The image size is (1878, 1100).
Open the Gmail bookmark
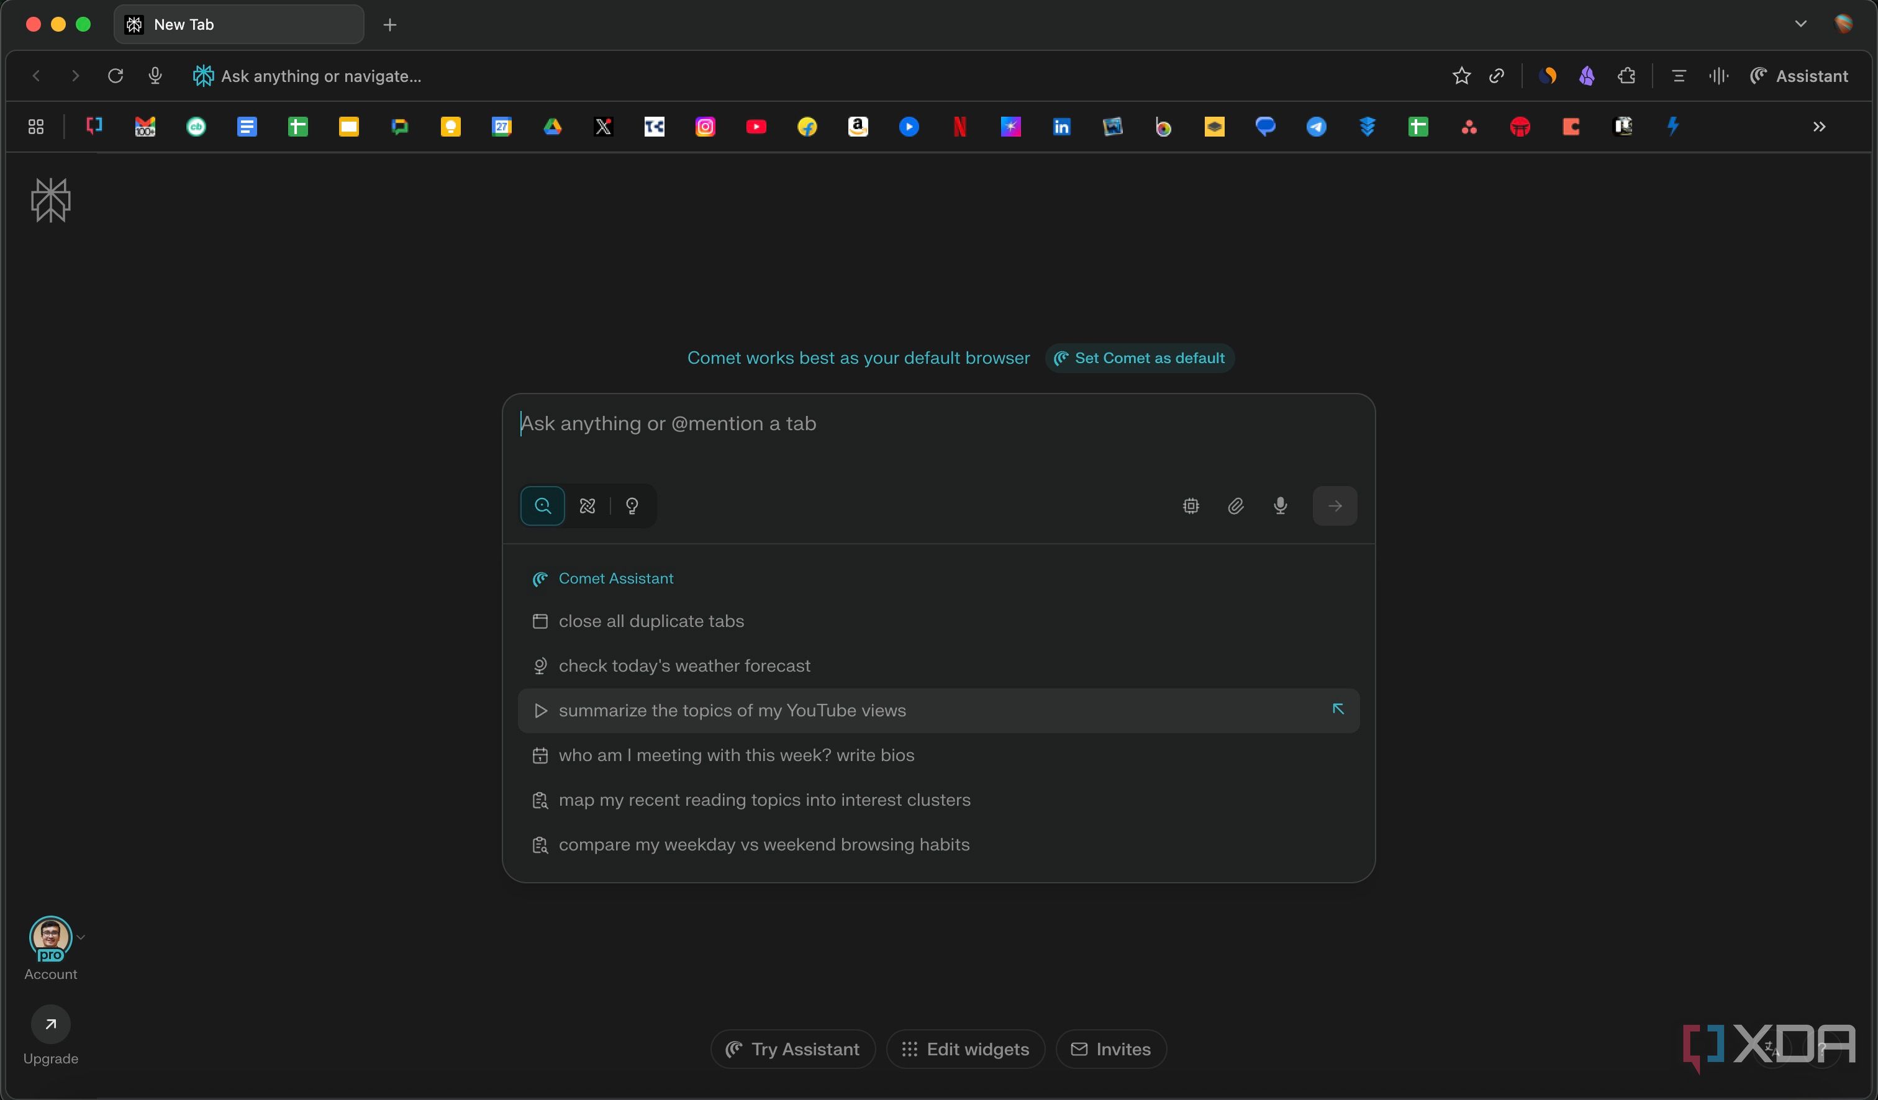pos(145,127)
